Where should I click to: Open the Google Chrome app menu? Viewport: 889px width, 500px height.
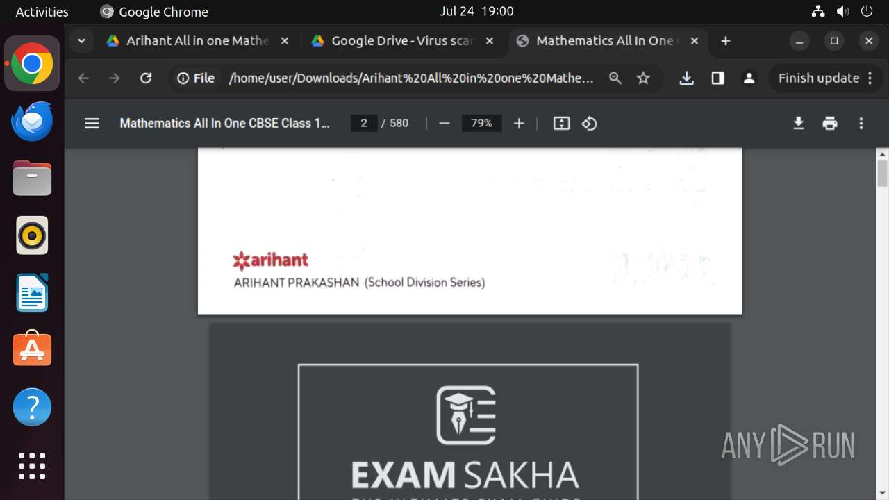pos(154,12)
